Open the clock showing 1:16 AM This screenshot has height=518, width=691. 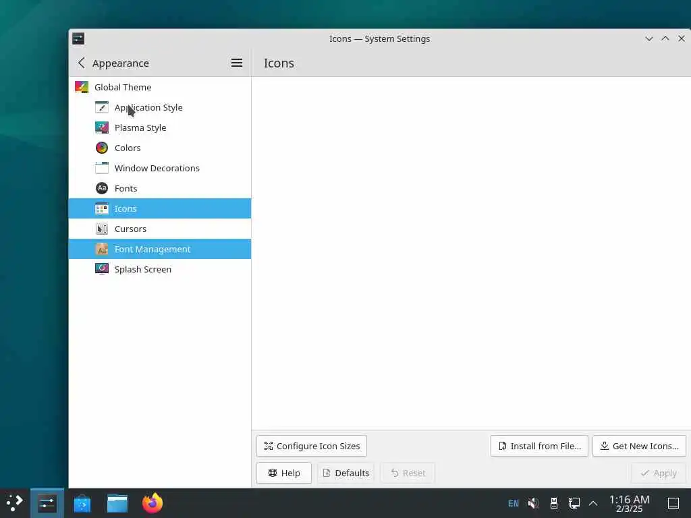630,503
